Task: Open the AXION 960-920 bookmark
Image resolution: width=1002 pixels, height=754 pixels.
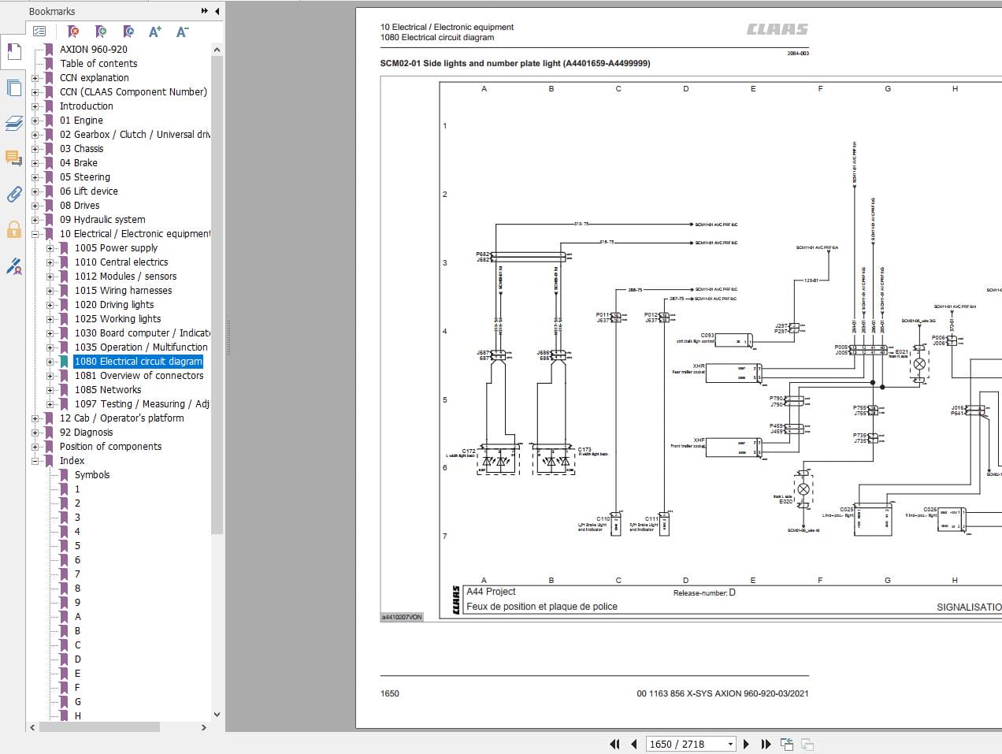Action: coord(93,50)
